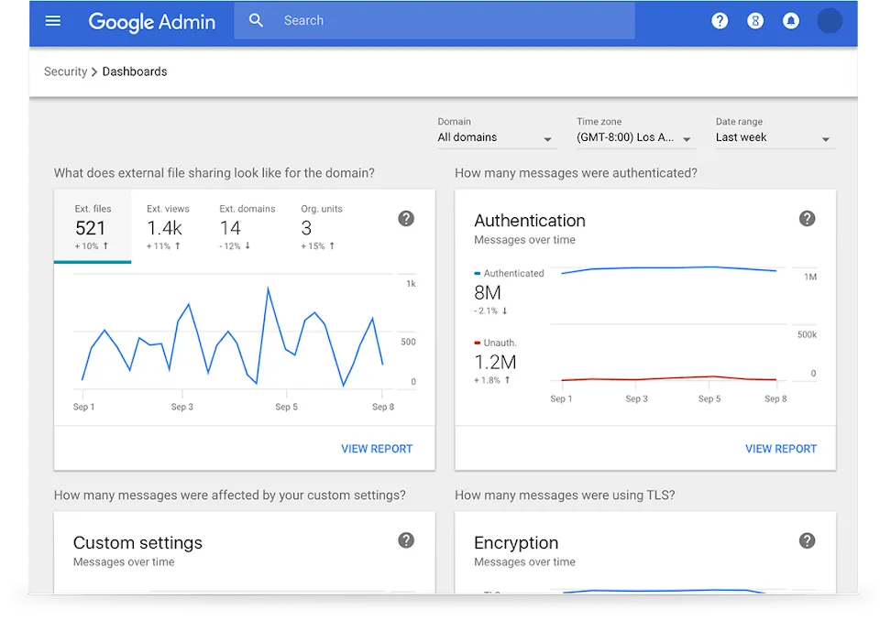Open the hamburger main menu

click(53, 21)
